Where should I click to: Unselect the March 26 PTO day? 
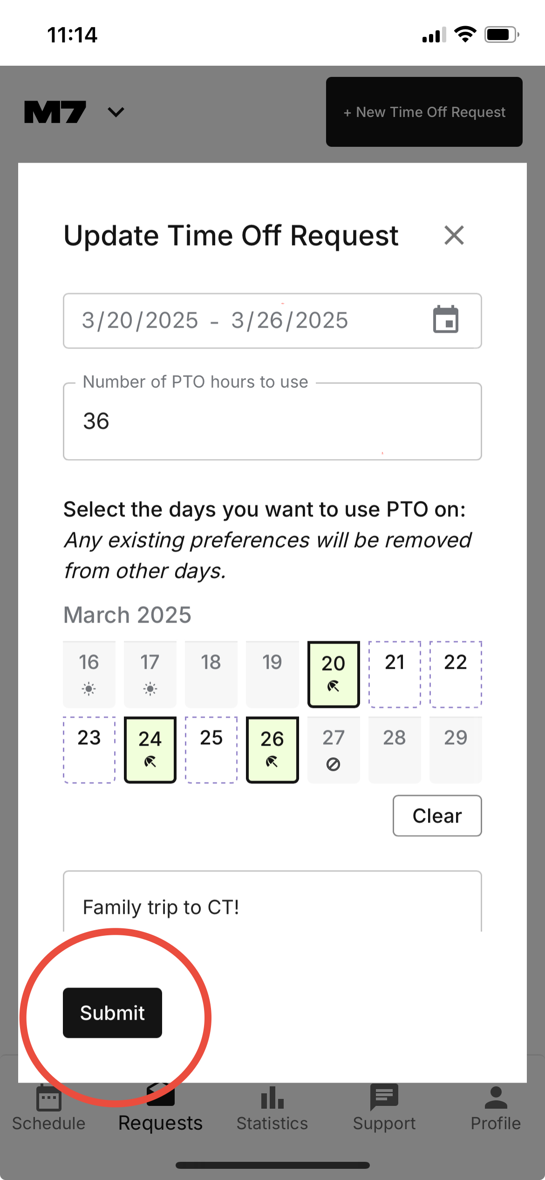coord(272,749)
